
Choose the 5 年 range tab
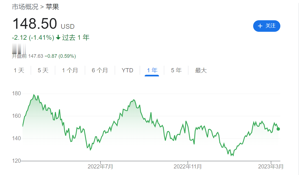[x=176, y=70]
